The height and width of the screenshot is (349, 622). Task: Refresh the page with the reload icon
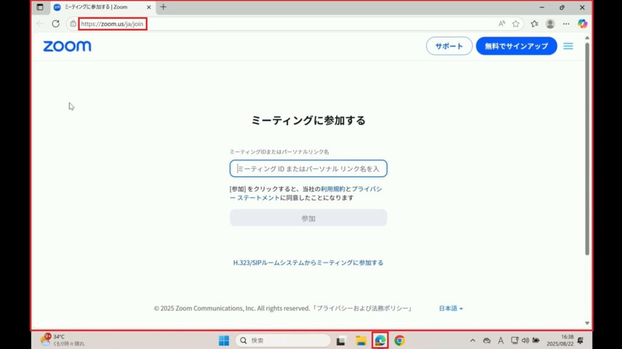coord(56,24)
